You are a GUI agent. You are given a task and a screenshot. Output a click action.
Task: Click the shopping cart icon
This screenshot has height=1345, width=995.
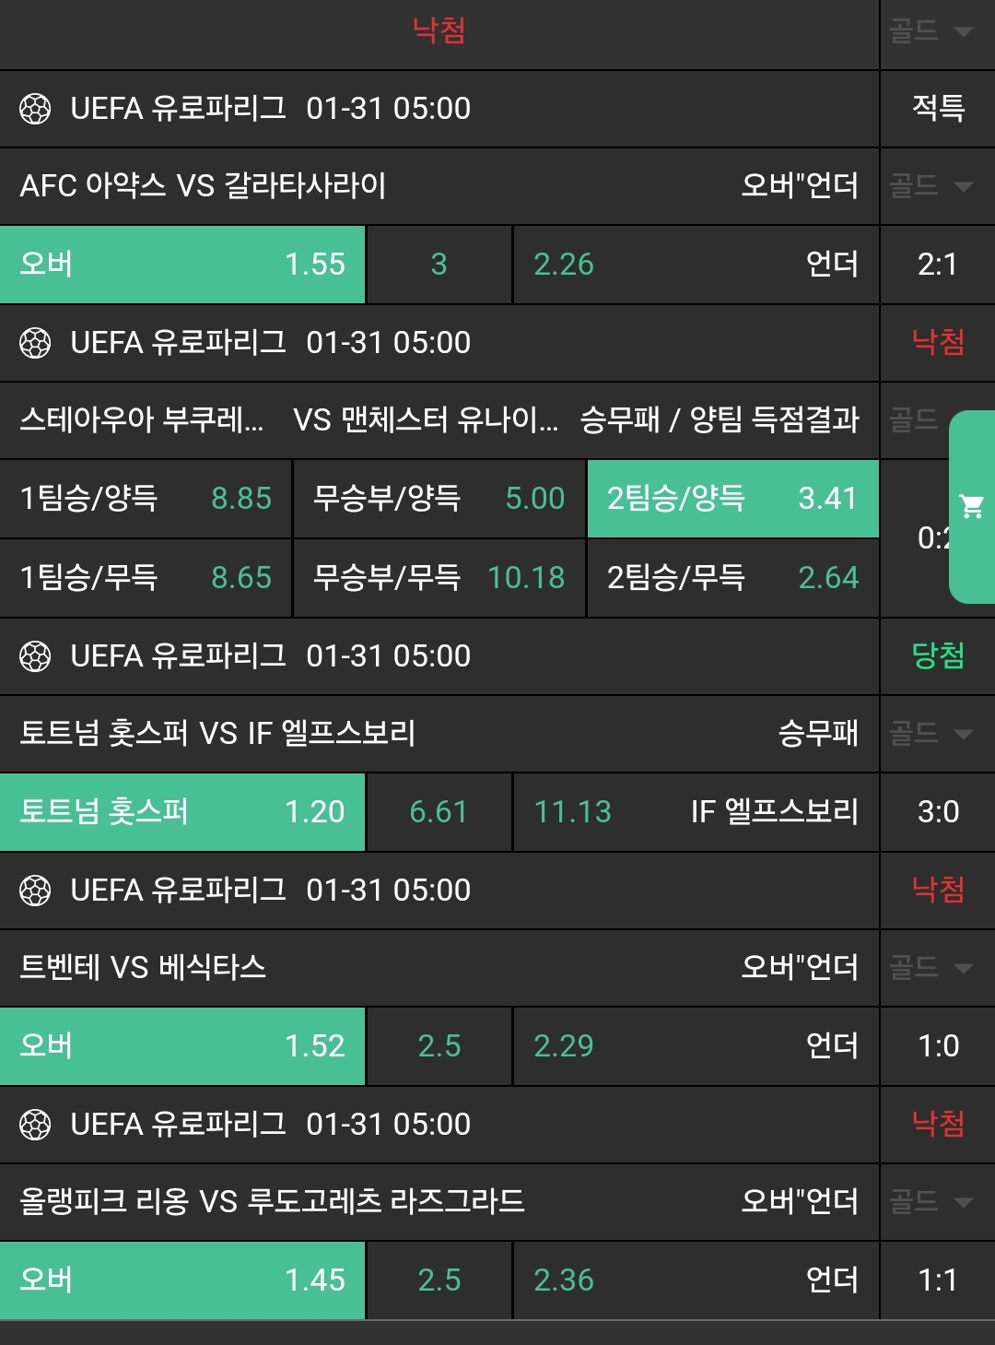click(972, 506)
